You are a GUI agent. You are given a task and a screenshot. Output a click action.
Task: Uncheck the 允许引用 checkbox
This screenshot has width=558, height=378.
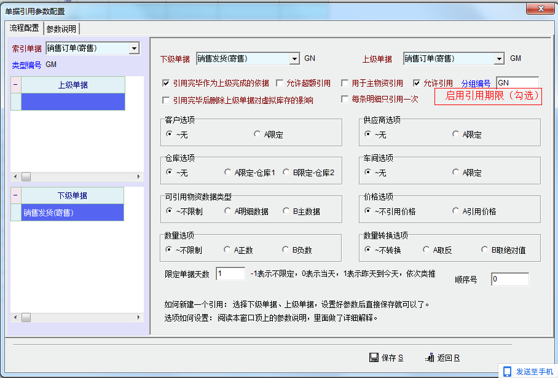417,83
